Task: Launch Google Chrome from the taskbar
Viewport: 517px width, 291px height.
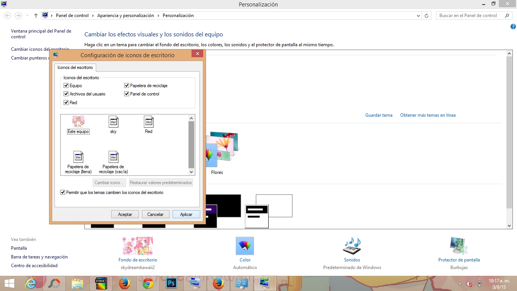Action: (x=148, y=283)
